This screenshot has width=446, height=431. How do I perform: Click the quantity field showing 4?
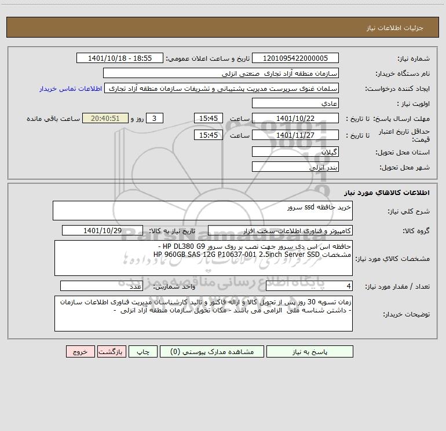[x=309, y=286]
